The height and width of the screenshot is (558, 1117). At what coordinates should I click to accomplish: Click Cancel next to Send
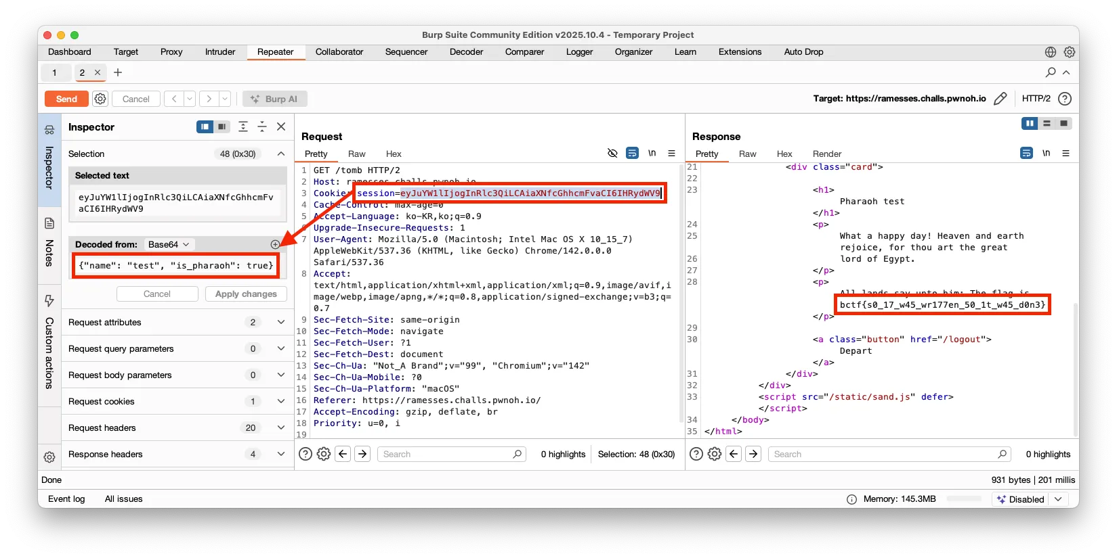[135, 99]
